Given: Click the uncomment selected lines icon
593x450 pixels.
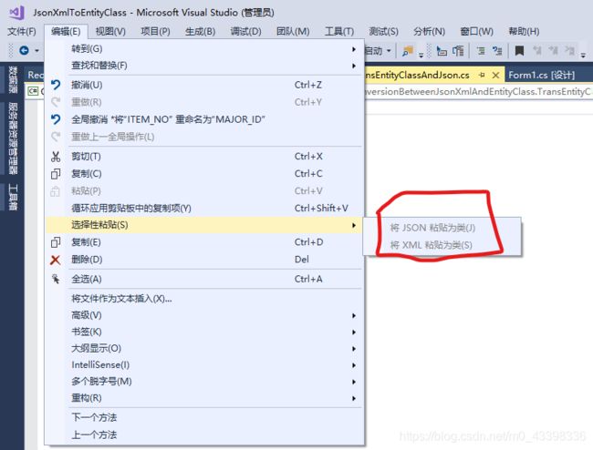Looking at the screenshot, I should tap(497, 51).
